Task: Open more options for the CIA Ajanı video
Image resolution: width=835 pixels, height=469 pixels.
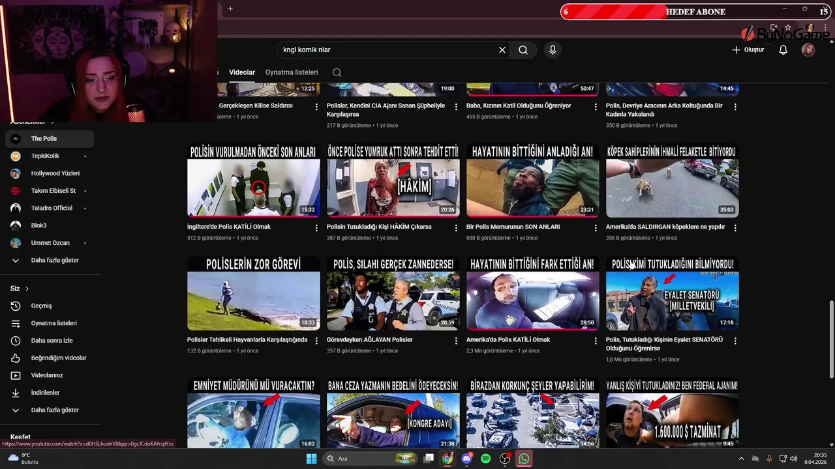Action: 456,107
